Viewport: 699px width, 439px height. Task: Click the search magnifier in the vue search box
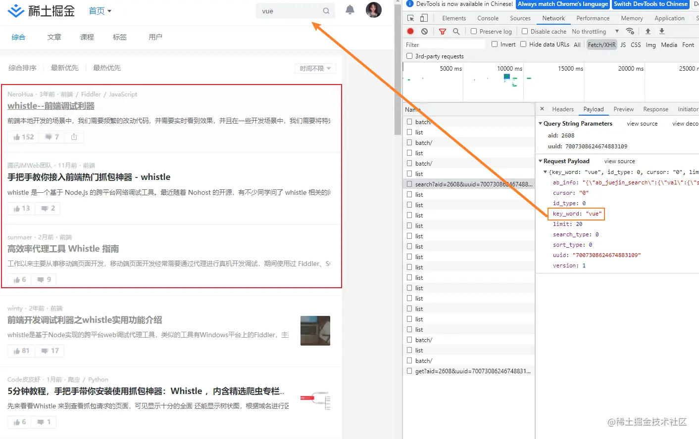click(x=326, y=11)
